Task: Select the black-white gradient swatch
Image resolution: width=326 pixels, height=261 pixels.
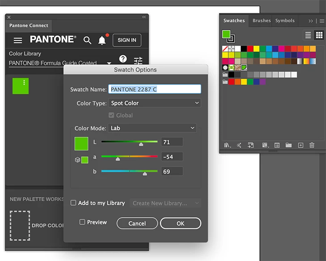Action: tap(300, 61)
